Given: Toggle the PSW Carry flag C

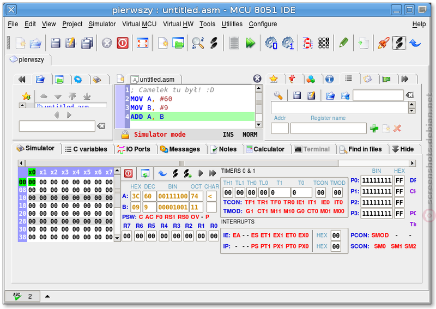Looking at the screenshot, I should coord(141,217).
